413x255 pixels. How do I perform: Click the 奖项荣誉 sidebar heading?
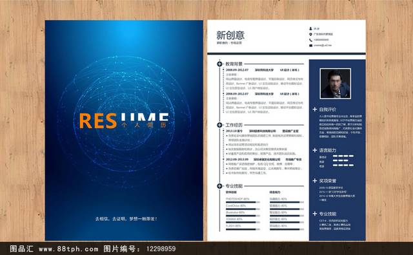pyautogui.click(x=328, y=181)
